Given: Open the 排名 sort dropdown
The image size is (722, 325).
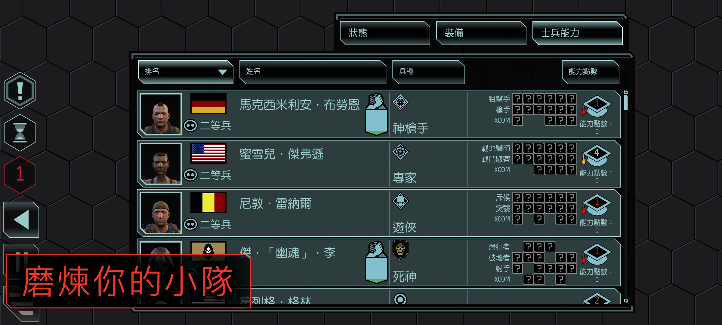Looking at the screenshot, I should tap(186, 72).
